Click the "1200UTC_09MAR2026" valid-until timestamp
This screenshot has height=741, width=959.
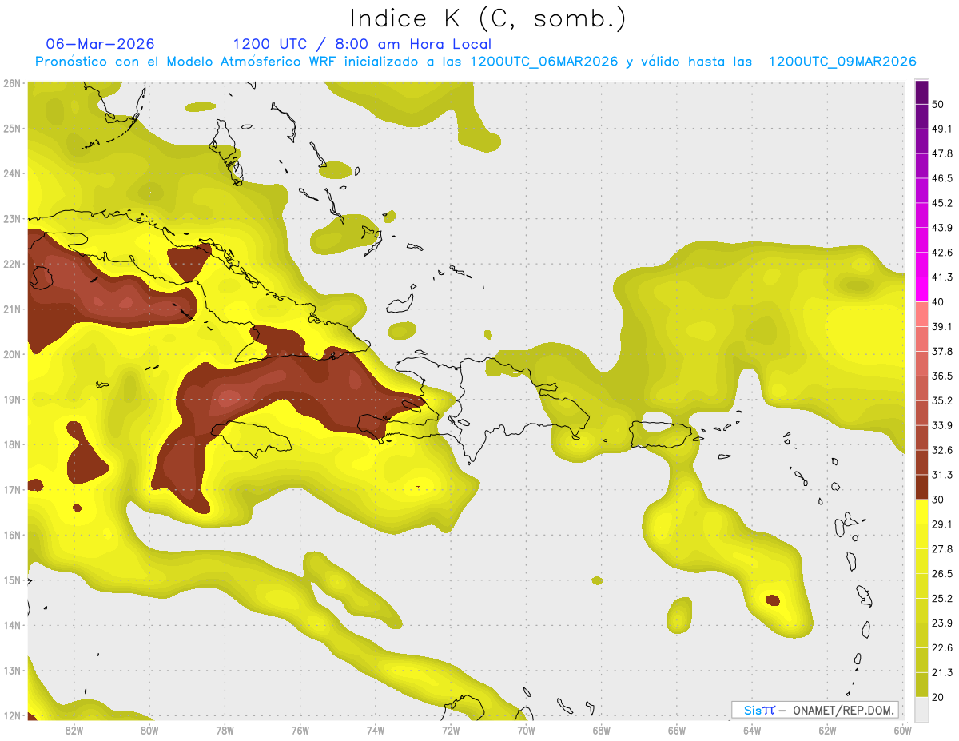842,62
